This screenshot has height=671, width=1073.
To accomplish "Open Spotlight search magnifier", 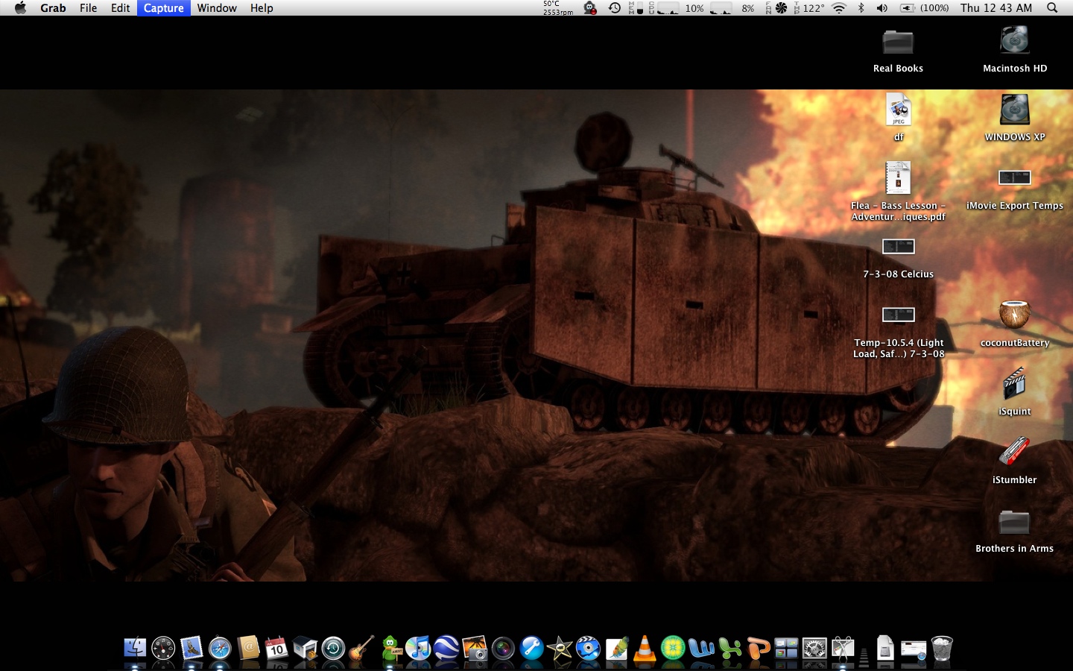I will point(1052,8).
